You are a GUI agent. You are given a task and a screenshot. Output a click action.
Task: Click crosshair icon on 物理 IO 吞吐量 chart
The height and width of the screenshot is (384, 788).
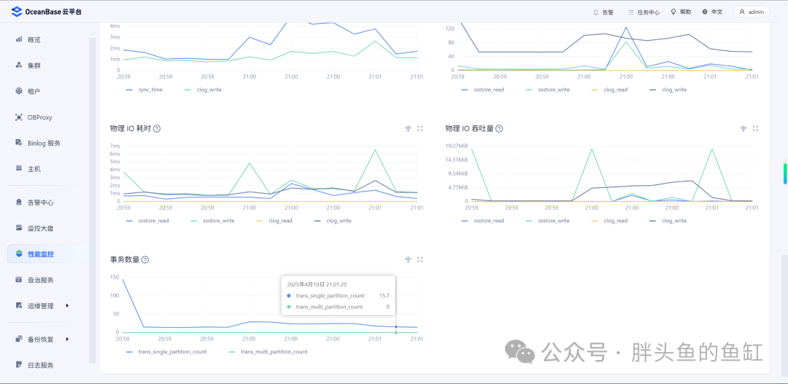click(x=743, y=128)
